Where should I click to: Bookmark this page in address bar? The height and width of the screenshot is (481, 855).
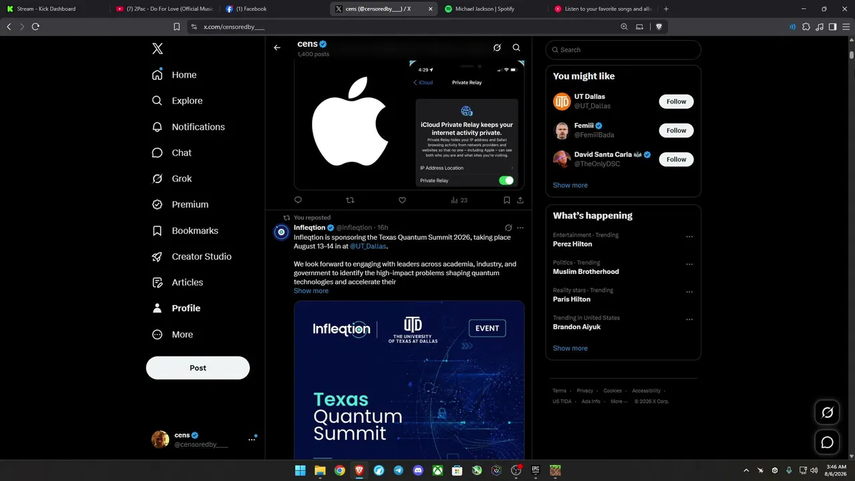pyautogui.click(x=176, y=27)
